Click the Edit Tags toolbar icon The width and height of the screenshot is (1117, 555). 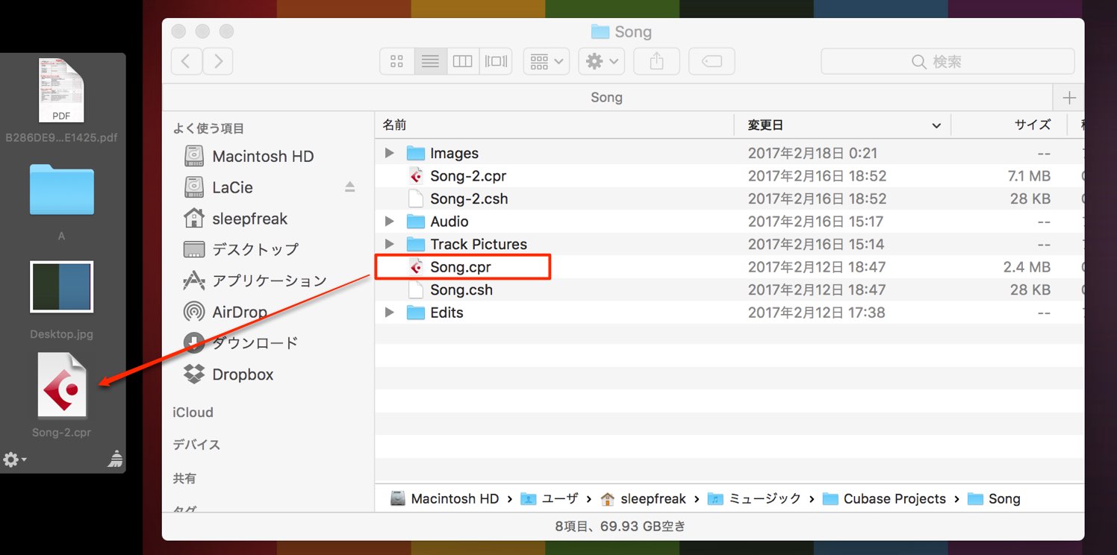[712, 61]
